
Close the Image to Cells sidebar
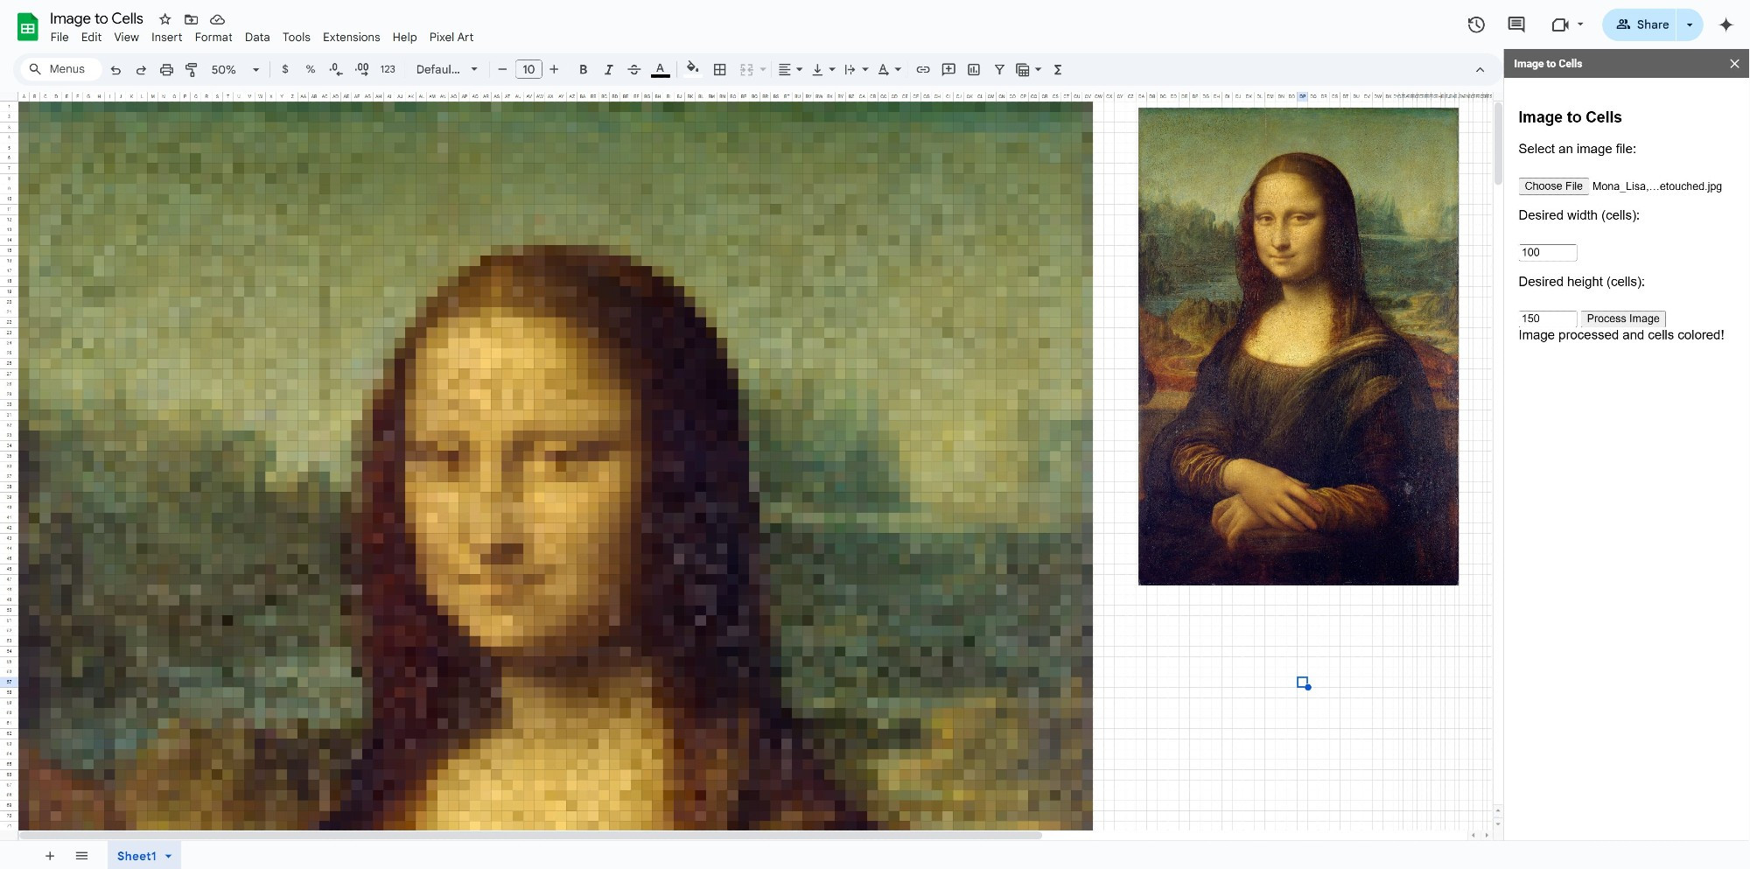click(1734, 63)
